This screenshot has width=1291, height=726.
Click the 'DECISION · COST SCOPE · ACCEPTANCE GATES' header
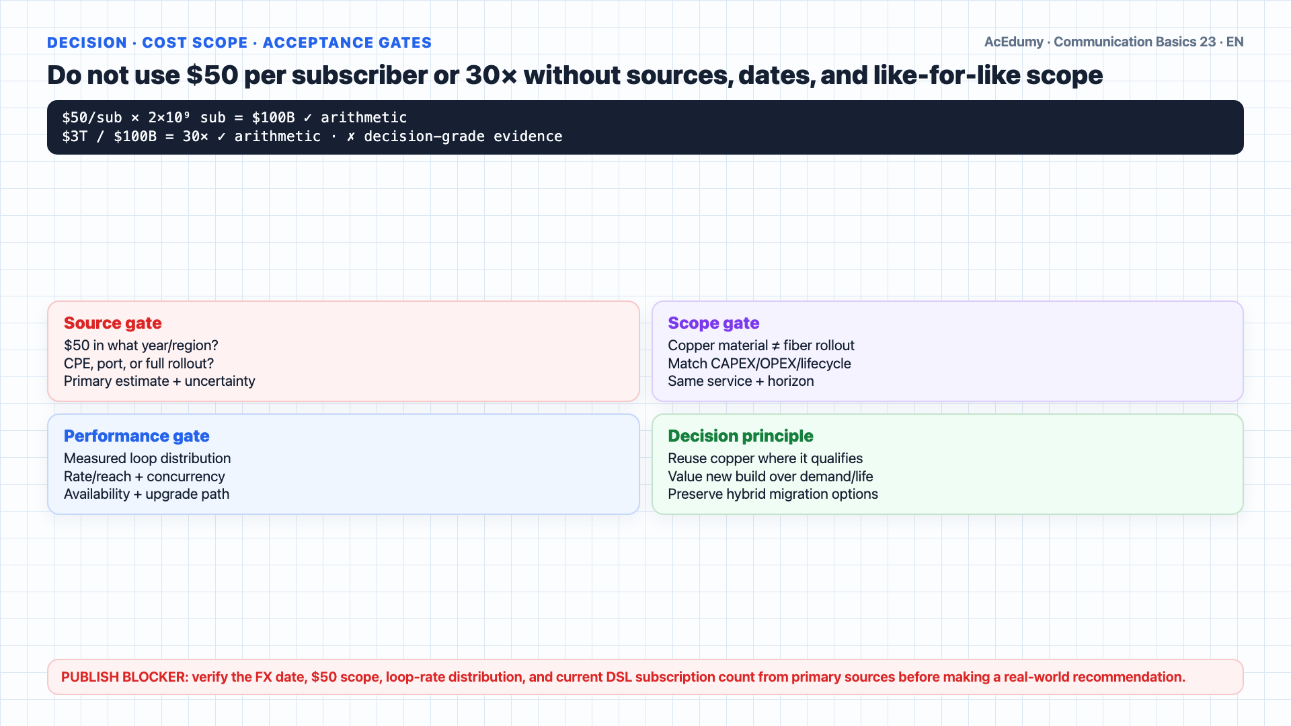click(x=239, y=42)
